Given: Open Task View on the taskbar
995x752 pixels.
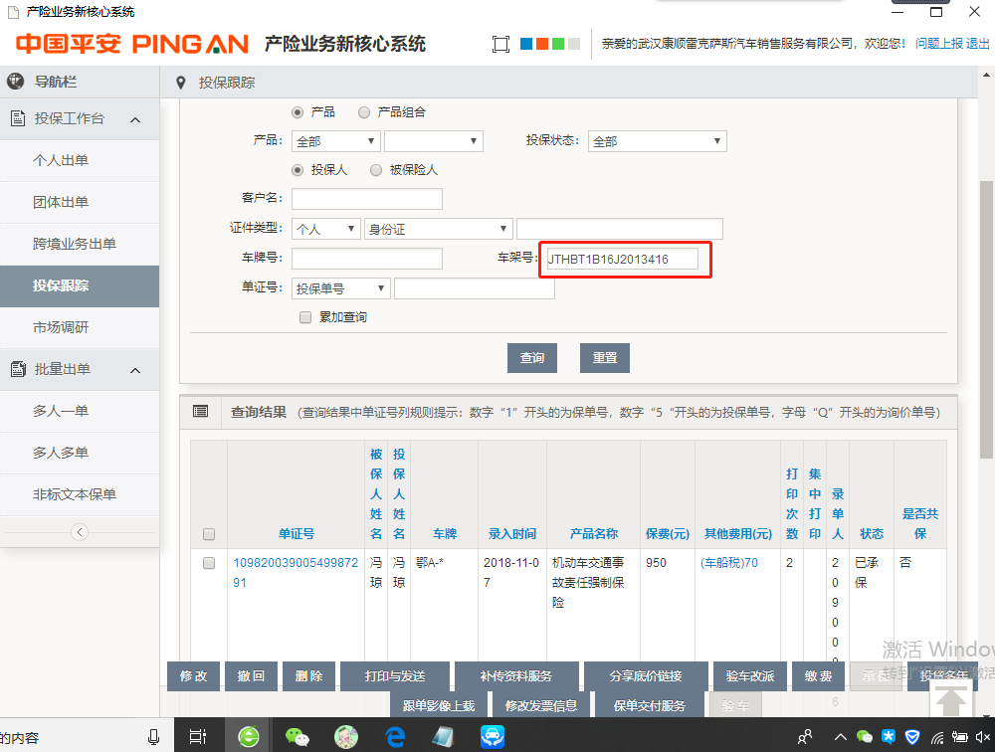Looking at the screenshot, I should click(x=198, y=737).
